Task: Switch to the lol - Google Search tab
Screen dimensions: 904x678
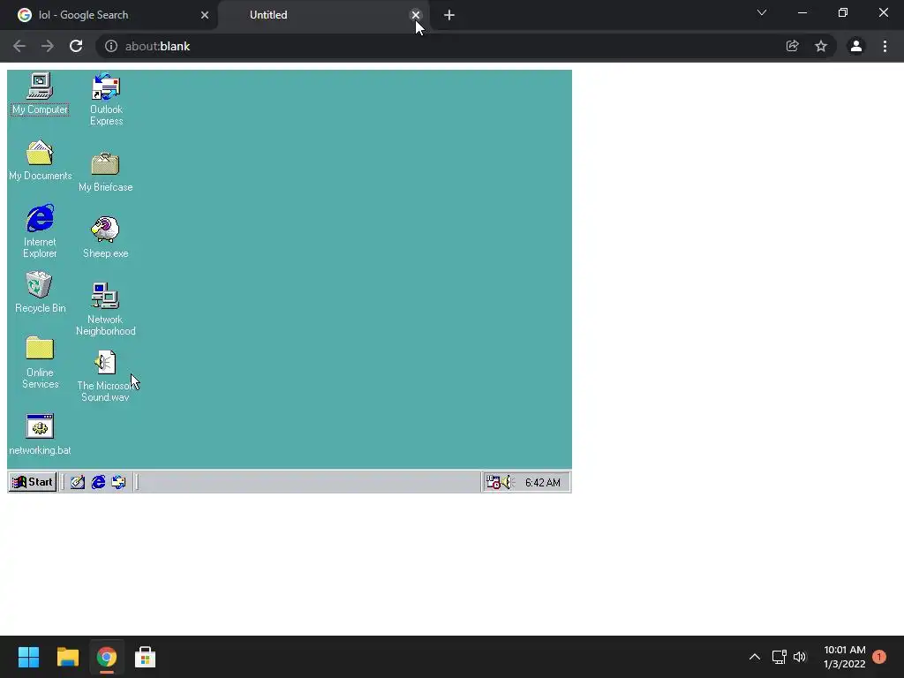Action: [x=109, y=15]
